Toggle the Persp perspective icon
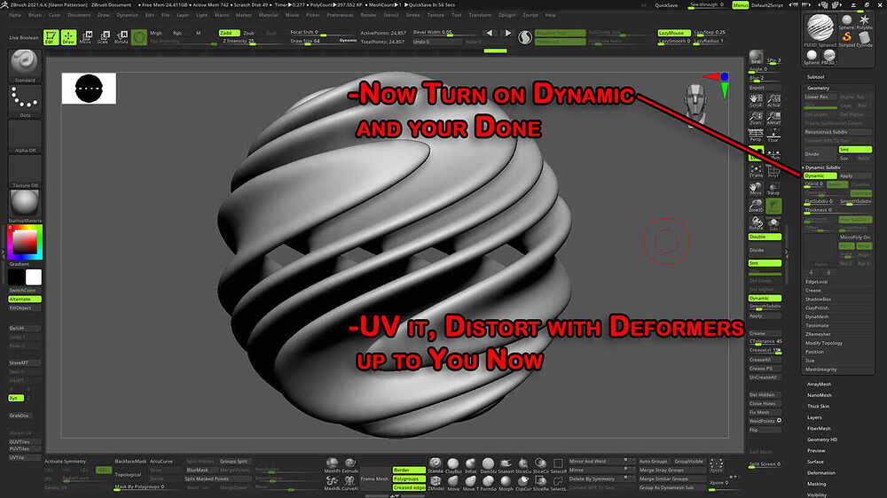Screen dimensions: 887x498 (756, 135)
